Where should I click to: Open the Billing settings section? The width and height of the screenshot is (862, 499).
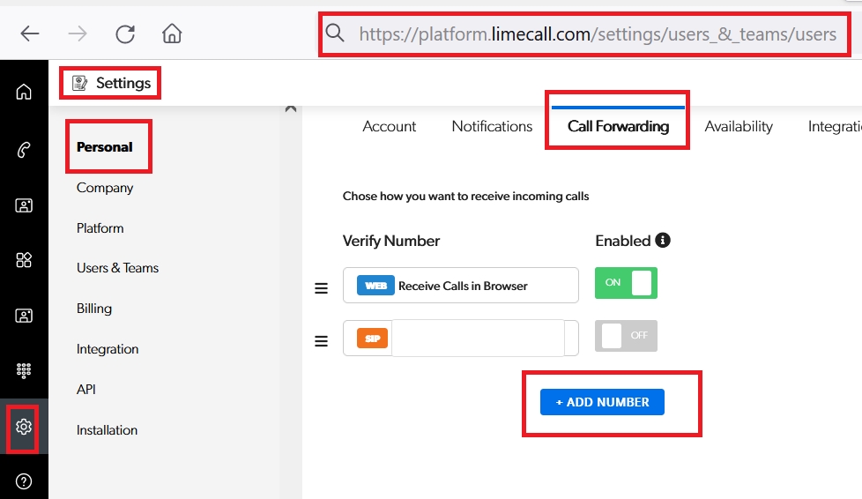click(94, 309)
